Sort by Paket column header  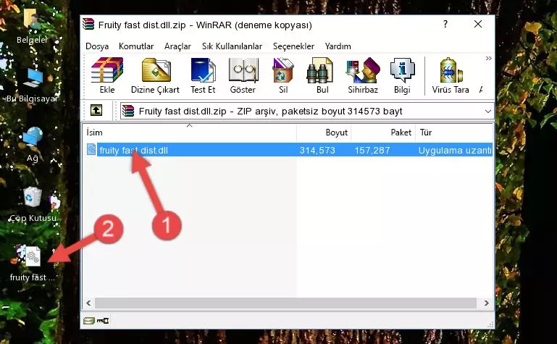click(x=383, y=133)
